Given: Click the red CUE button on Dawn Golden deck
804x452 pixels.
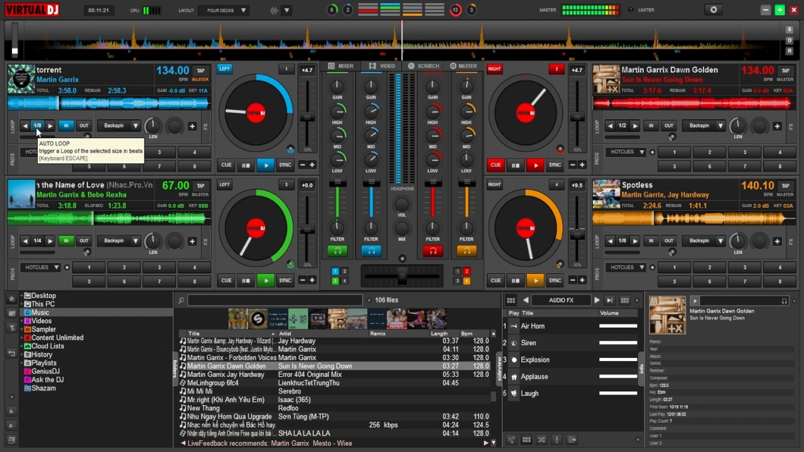Looking at the screenshot, I should [496, 165].
